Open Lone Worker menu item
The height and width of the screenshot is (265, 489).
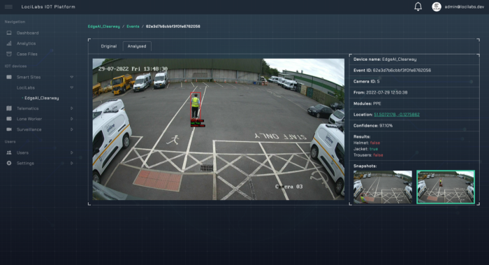pos(29,119)
